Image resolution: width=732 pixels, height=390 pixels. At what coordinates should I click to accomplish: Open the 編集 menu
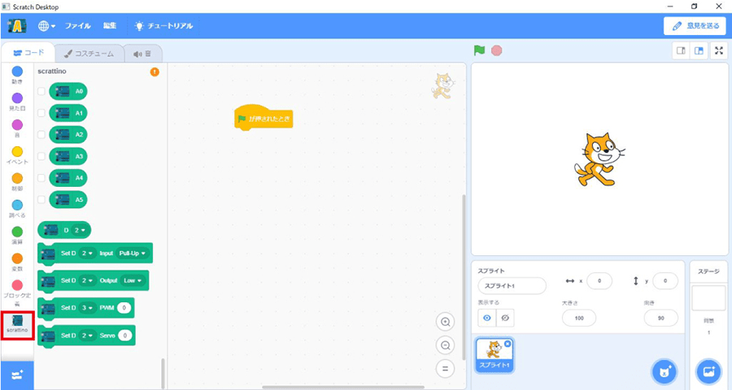(110, 26)
